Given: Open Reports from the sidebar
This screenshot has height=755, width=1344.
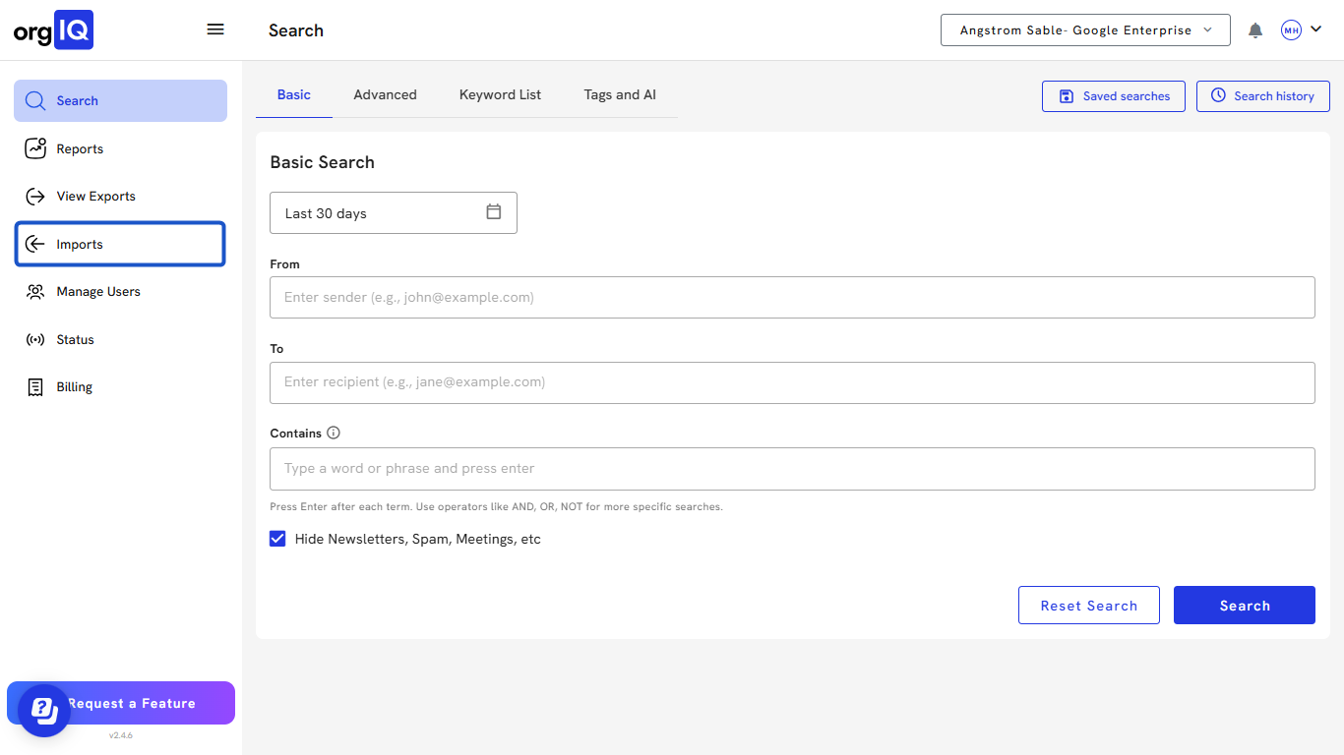Looking at the screenshot, I should click(79, 149).
